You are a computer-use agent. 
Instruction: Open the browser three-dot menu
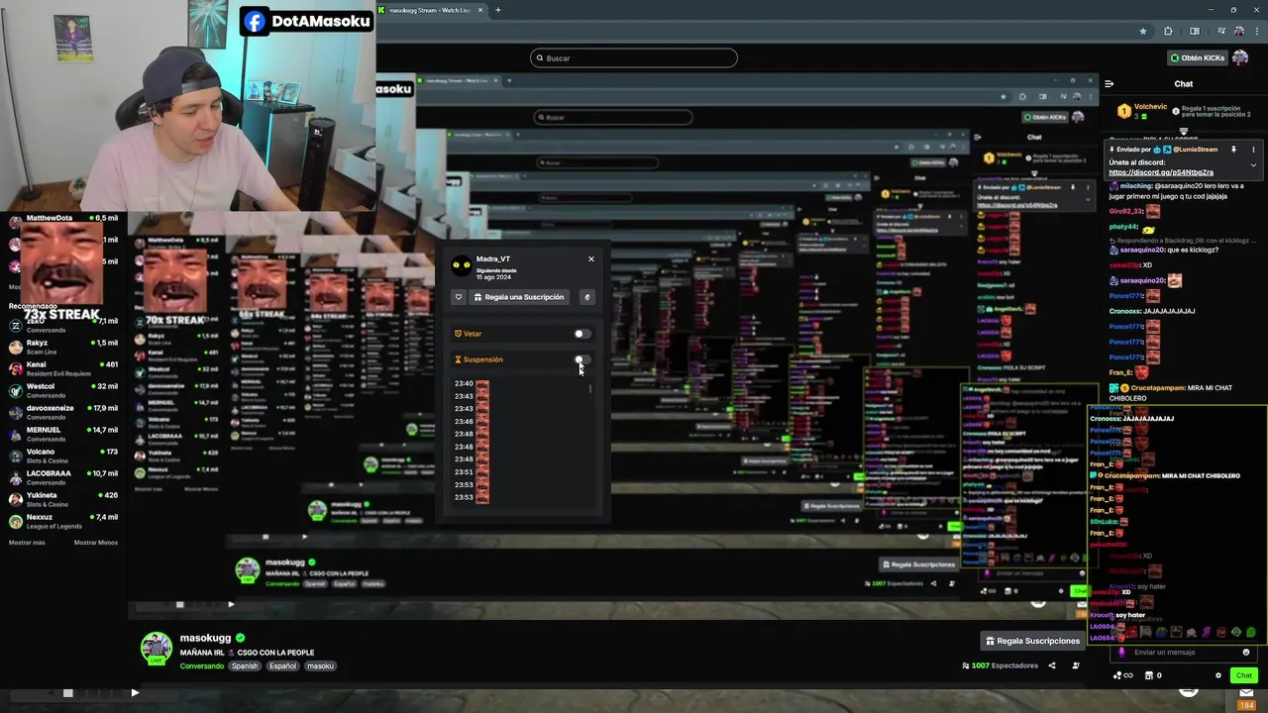(x=1255, y=31)
